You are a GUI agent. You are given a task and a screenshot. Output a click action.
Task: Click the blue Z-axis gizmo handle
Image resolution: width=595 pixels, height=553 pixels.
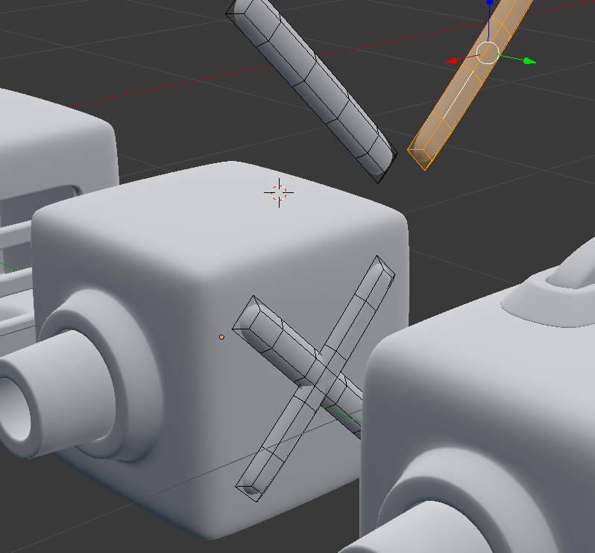490,2
